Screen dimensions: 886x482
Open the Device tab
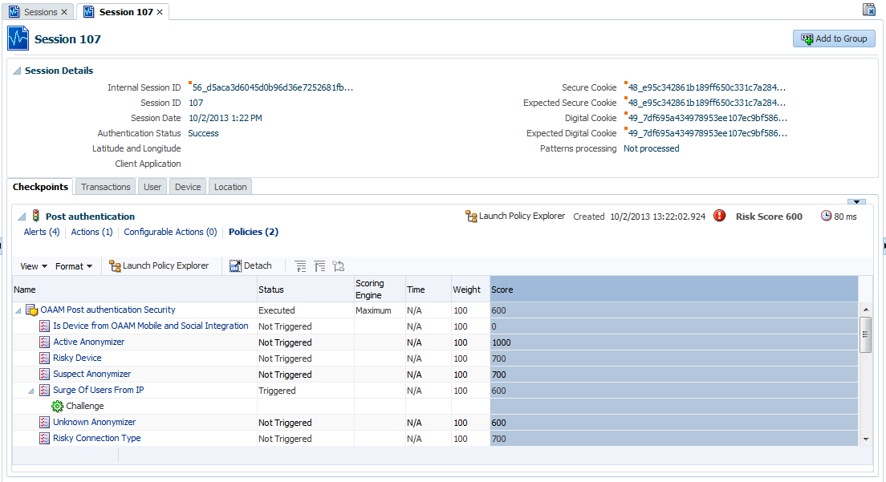188,187
